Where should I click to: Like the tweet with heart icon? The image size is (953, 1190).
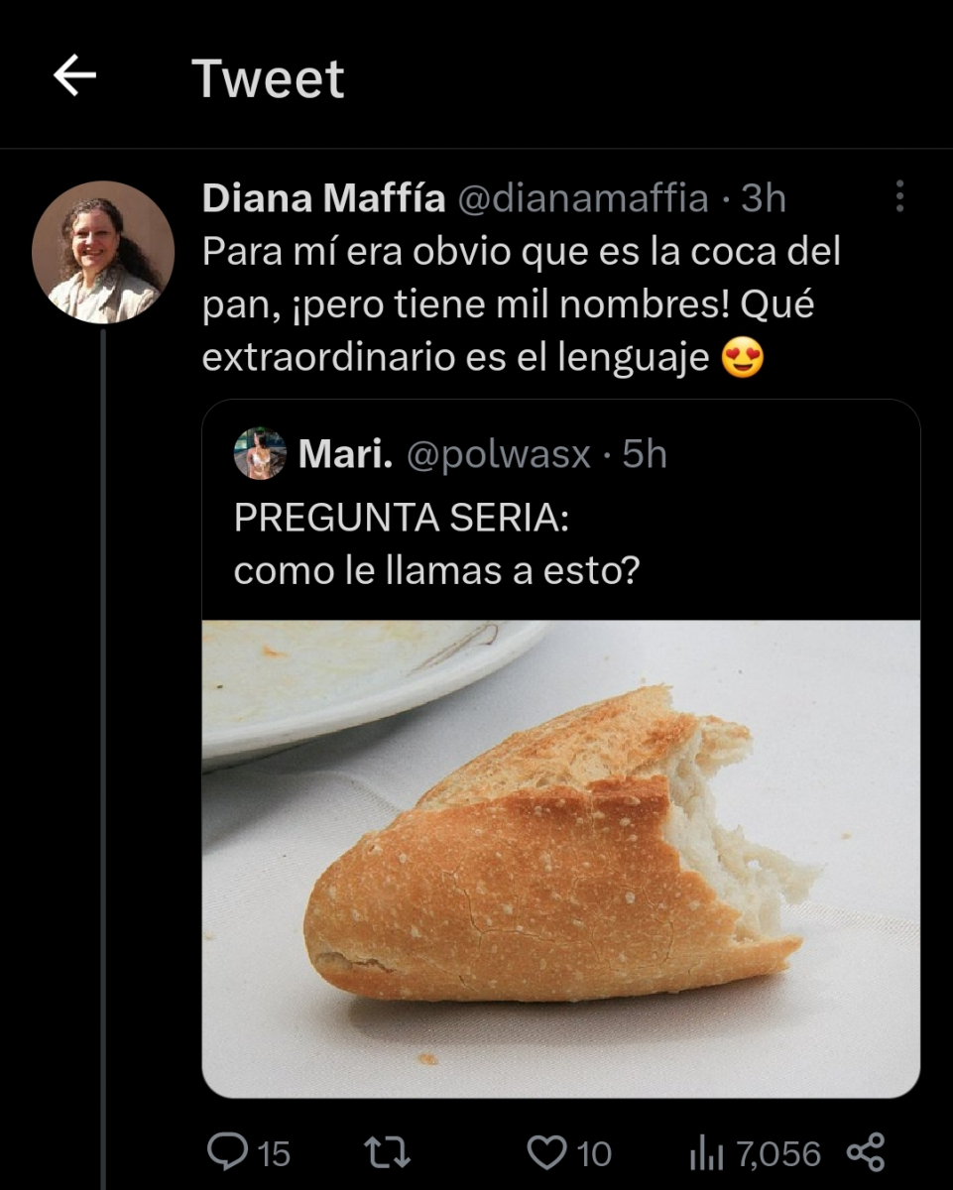[x=545, y=1152]
